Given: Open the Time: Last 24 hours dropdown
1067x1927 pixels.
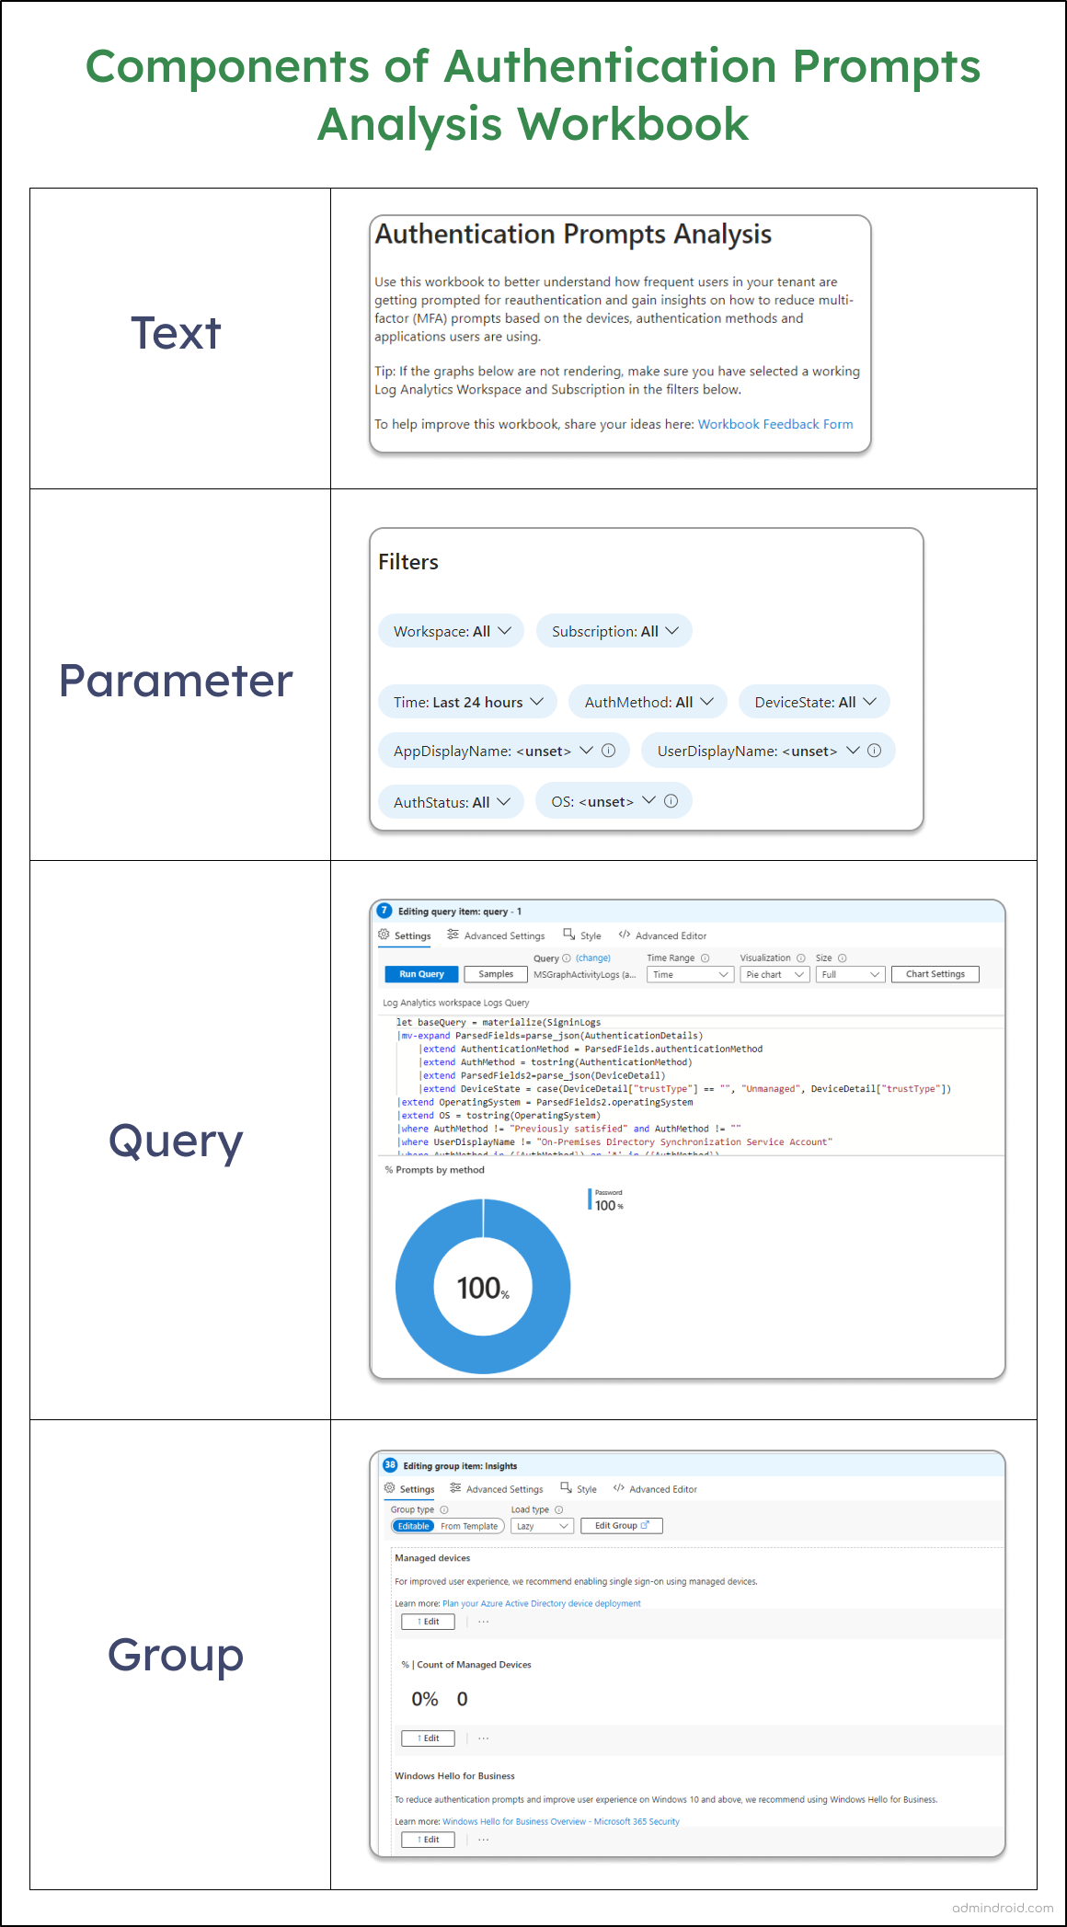Looking at the screenshot, I should tap(467, 702).
